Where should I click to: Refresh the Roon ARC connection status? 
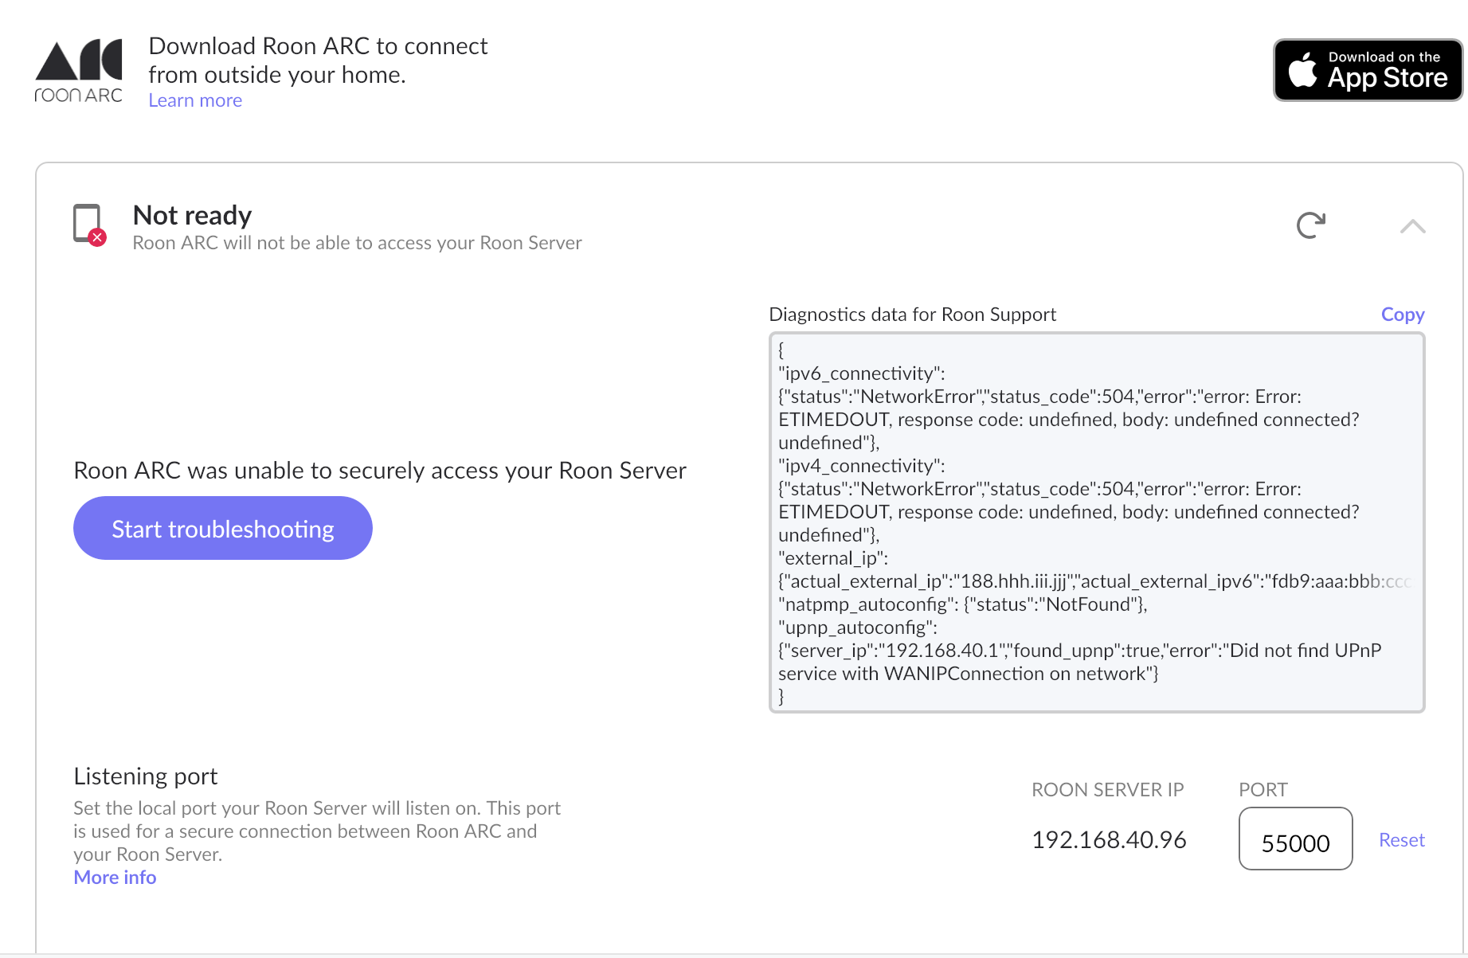pos(1311,225)
